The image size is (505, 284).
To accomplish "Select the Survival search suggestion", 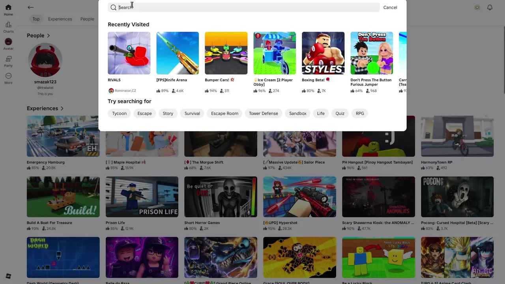I will pyautogui.click(x=192, y=113).
